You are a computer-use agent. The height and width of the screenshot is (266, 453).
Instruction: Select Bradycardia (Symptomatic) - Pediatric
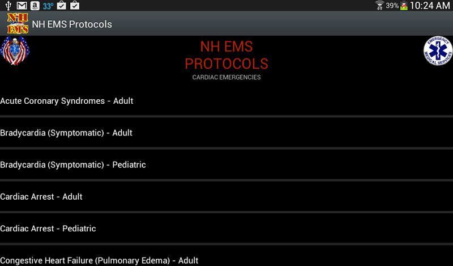(x=73, y=164)
